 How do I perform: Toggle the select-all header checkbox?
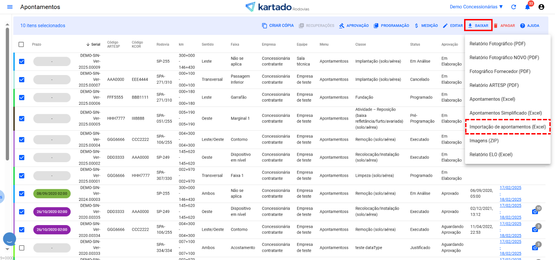21,45
